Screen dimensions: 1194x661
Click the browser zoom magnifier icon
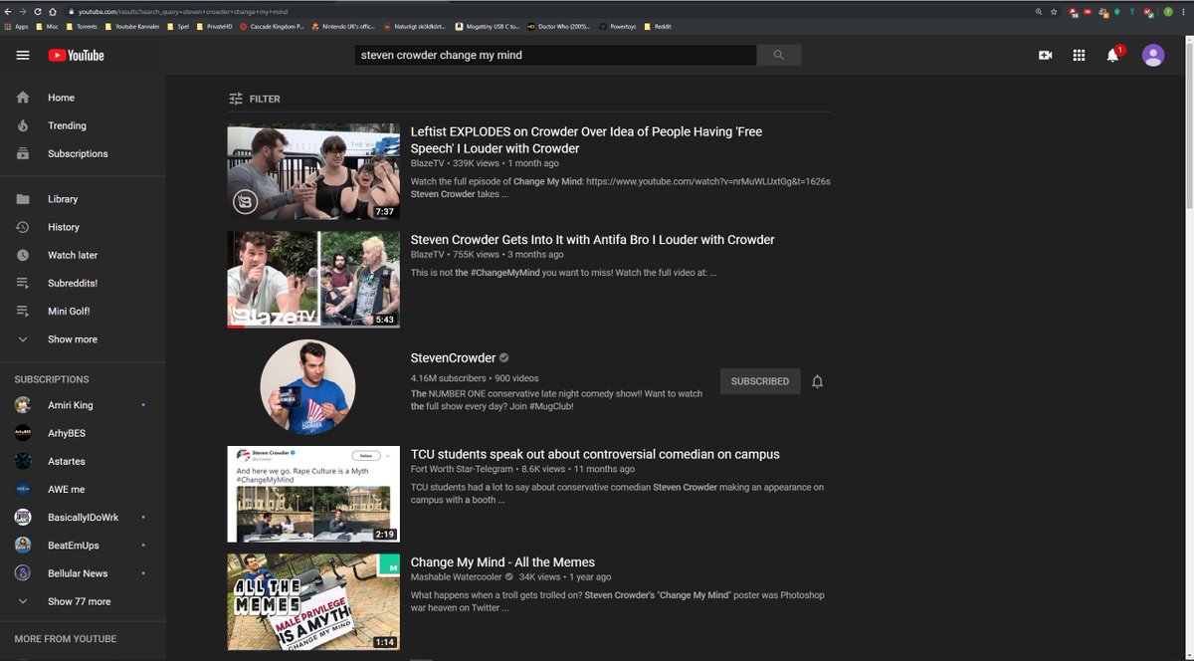coord(1040,11)
